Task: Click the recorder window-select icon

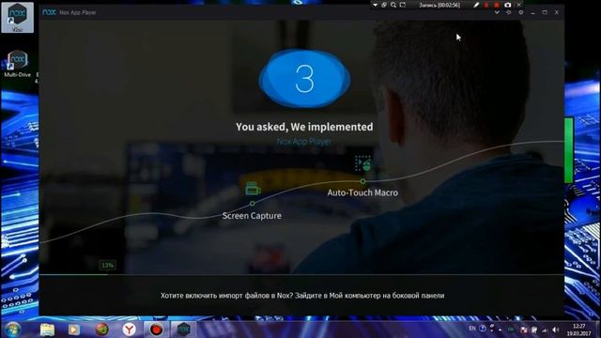Action: pos(384,5)
